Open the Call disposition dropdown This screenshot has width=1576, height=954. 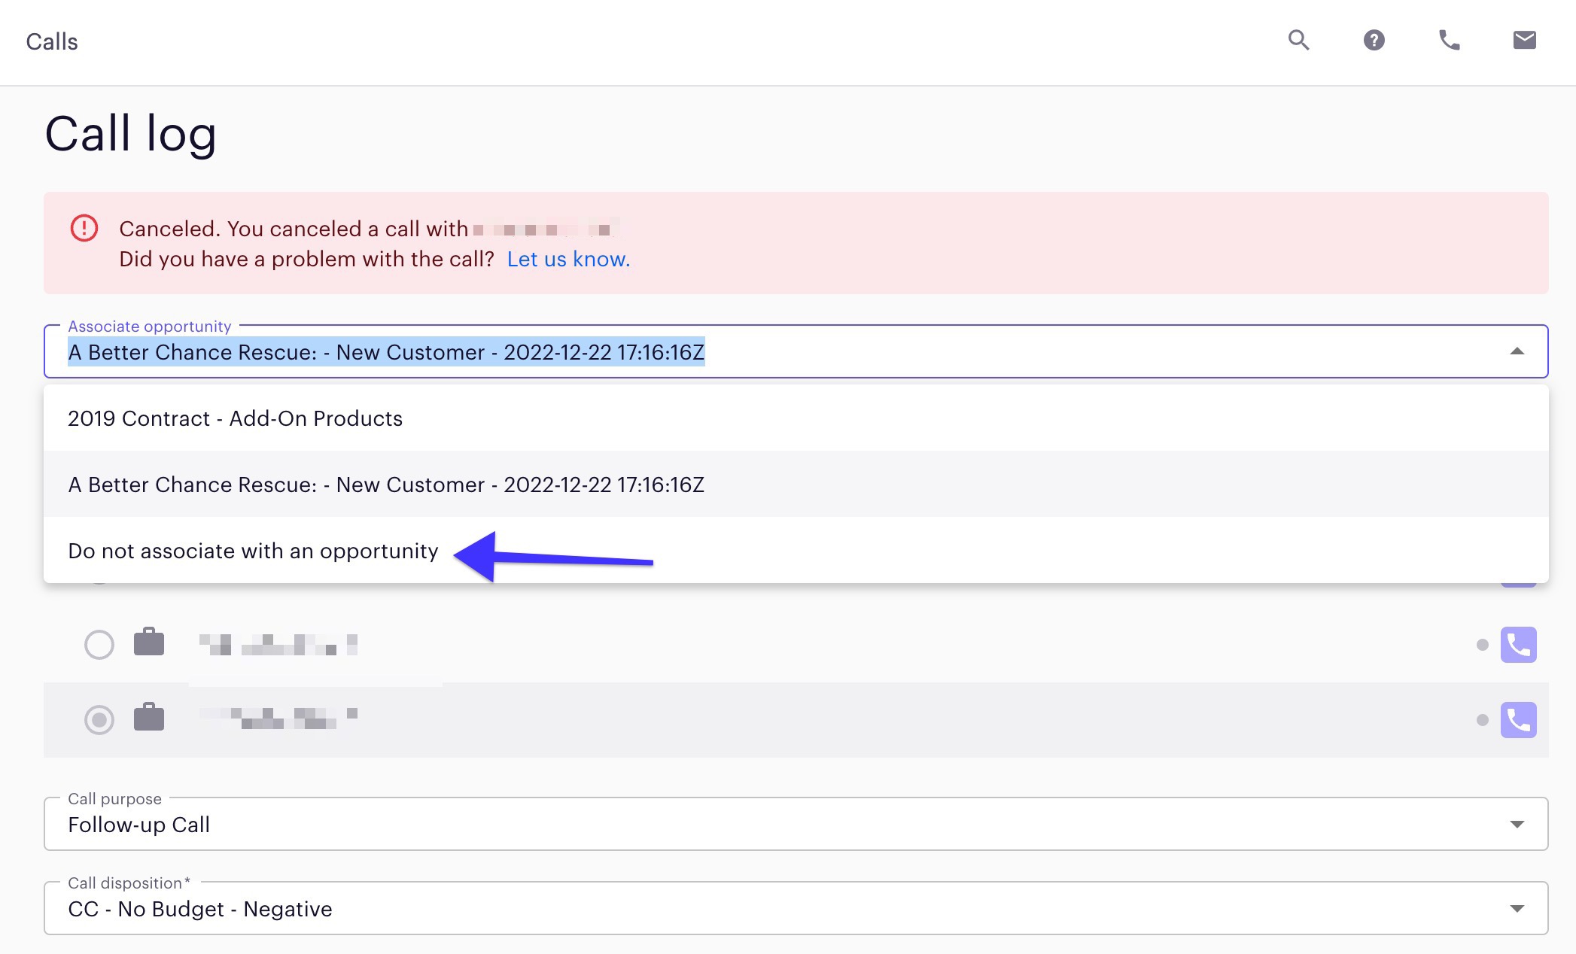(1517, 909)
